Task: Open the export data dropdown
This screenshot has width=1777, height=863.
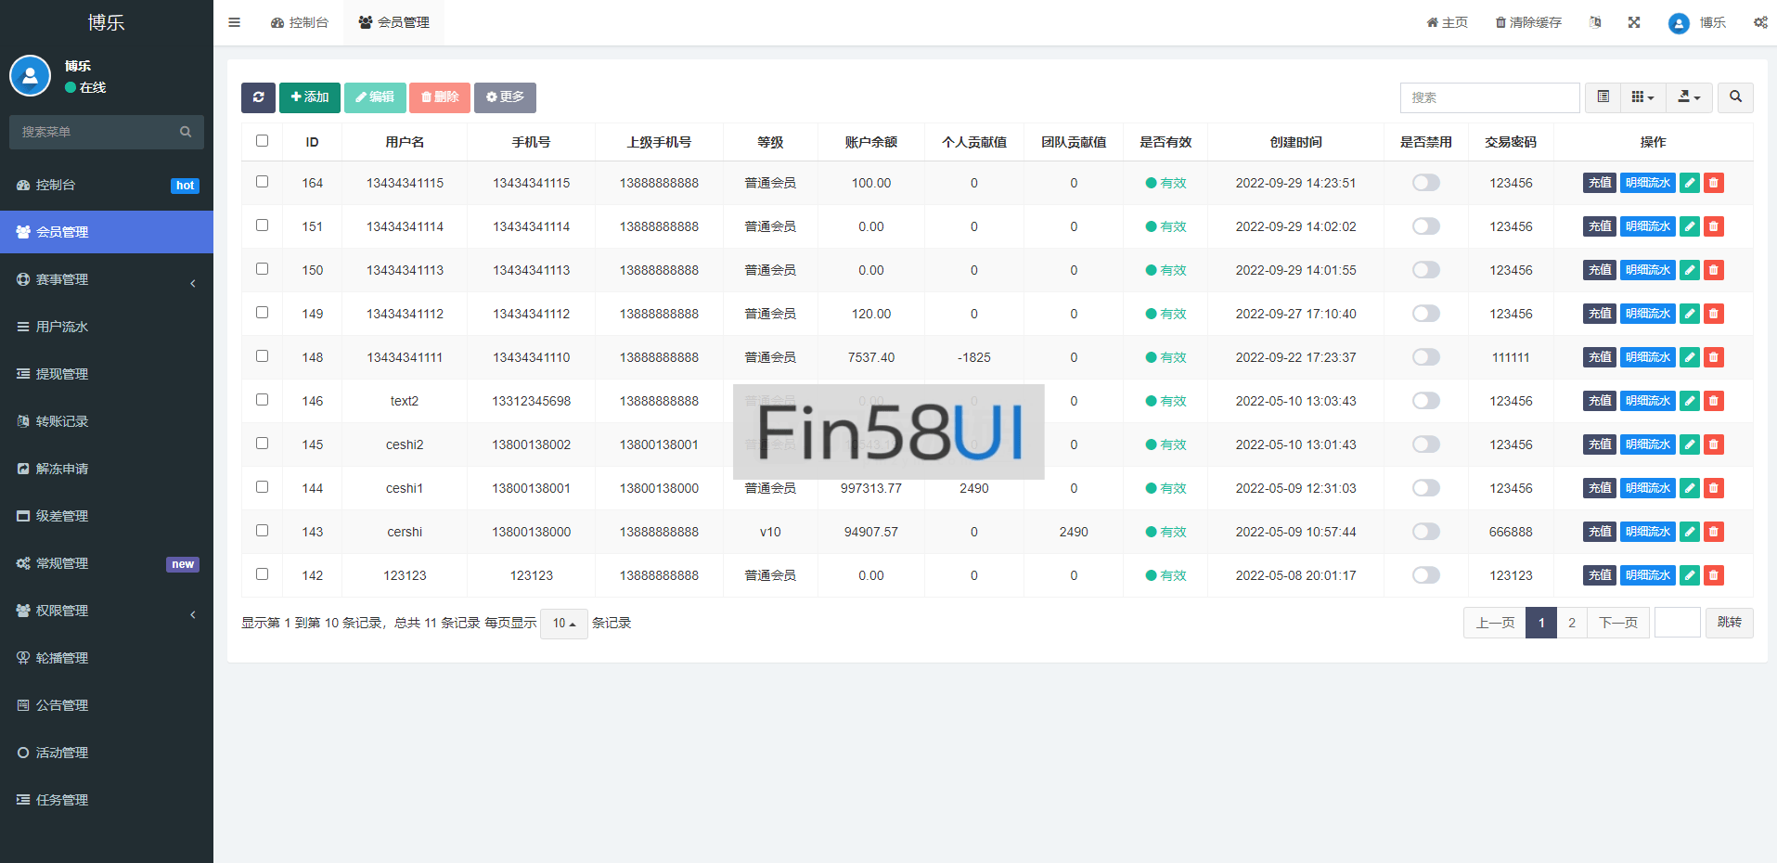Action: click(x=1689, y=97)
